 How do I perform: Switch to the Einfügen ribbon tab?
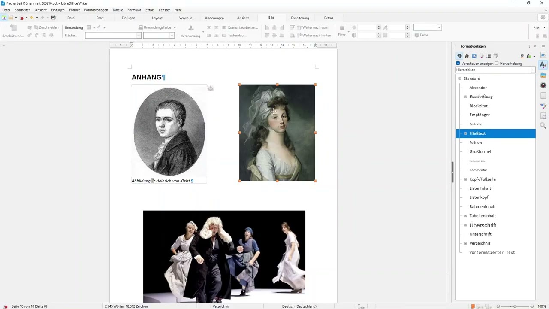[x=128, y=18]
